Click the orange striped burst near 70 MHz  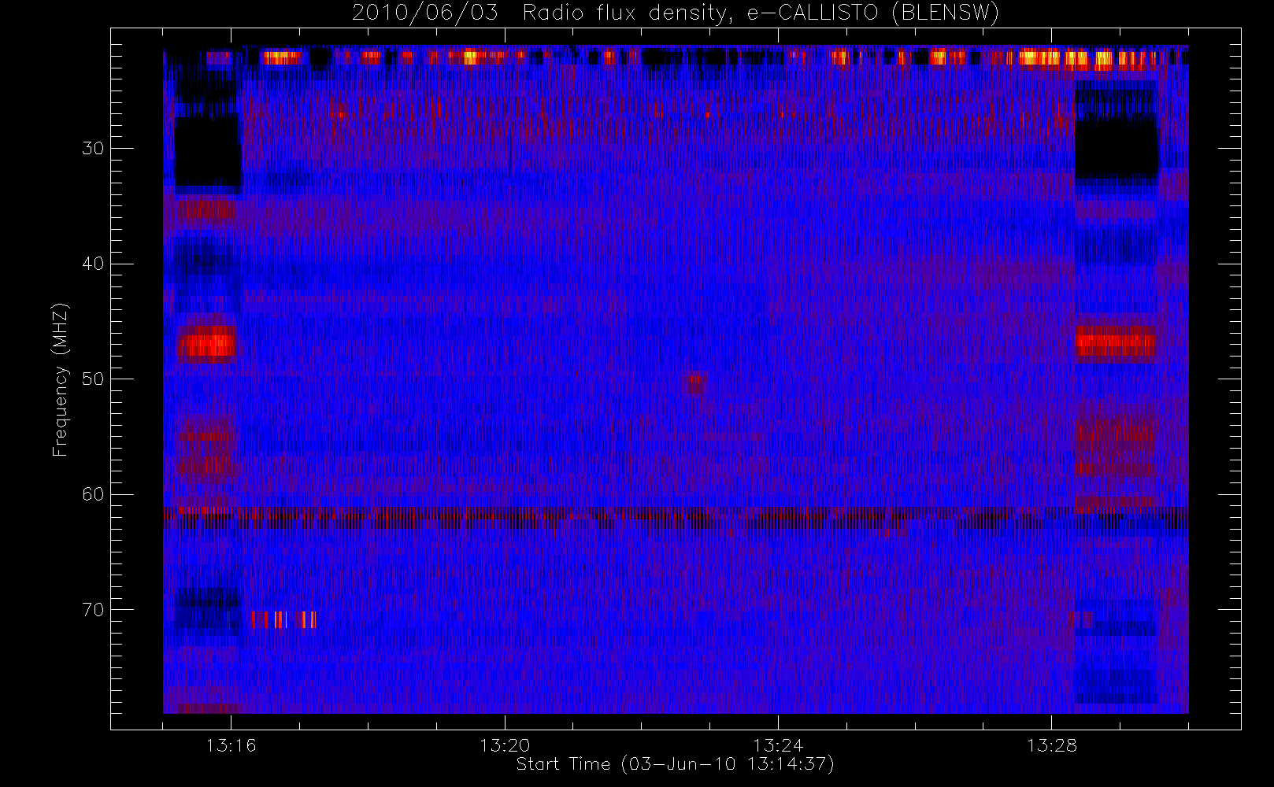[x=283, y=619]
